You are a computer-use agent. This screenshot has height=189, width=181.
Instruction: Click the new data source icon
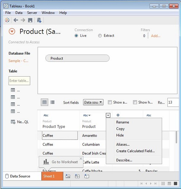[39, 20]
